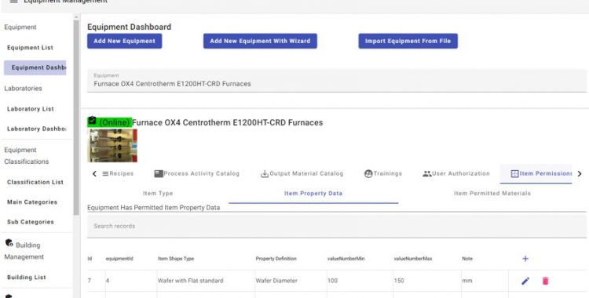
Task: Click the sidebar vertical scrollbar
Action: (x=76, y=118)
